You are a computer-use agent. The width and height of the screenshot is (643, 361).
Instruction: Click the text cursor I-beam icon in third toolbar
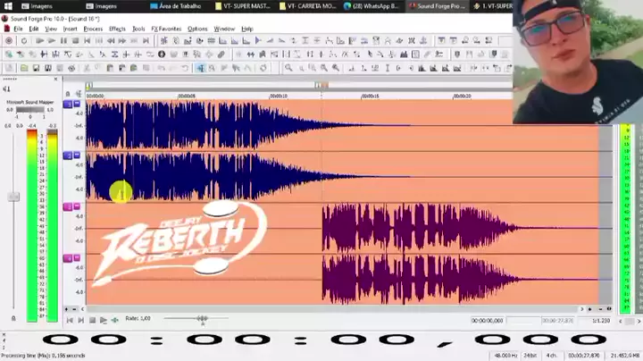point(387,68)
